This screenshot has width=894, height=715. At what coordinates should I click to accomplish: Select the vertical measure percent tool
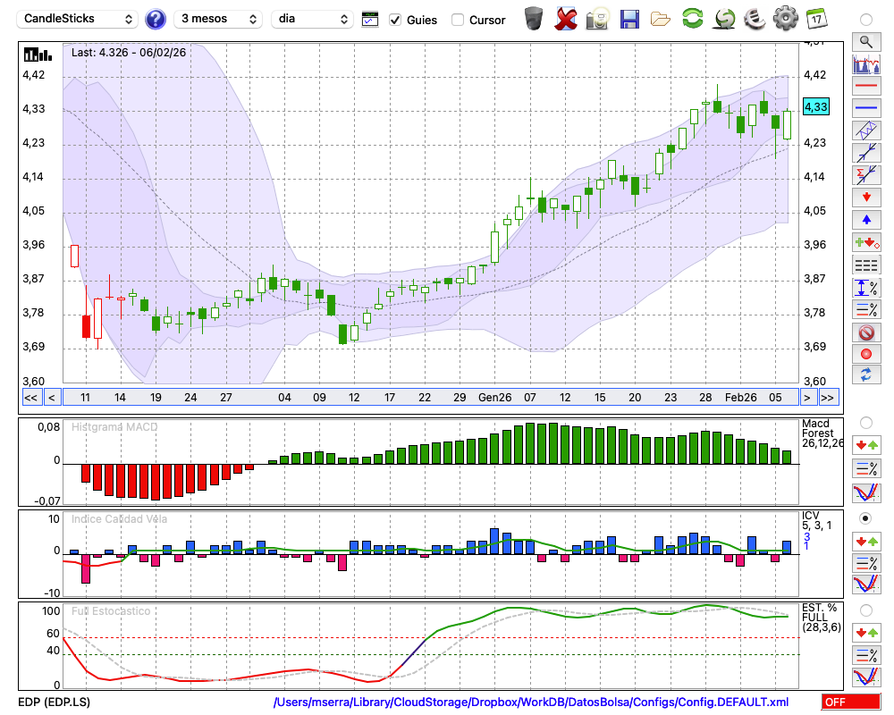[866, 288]
